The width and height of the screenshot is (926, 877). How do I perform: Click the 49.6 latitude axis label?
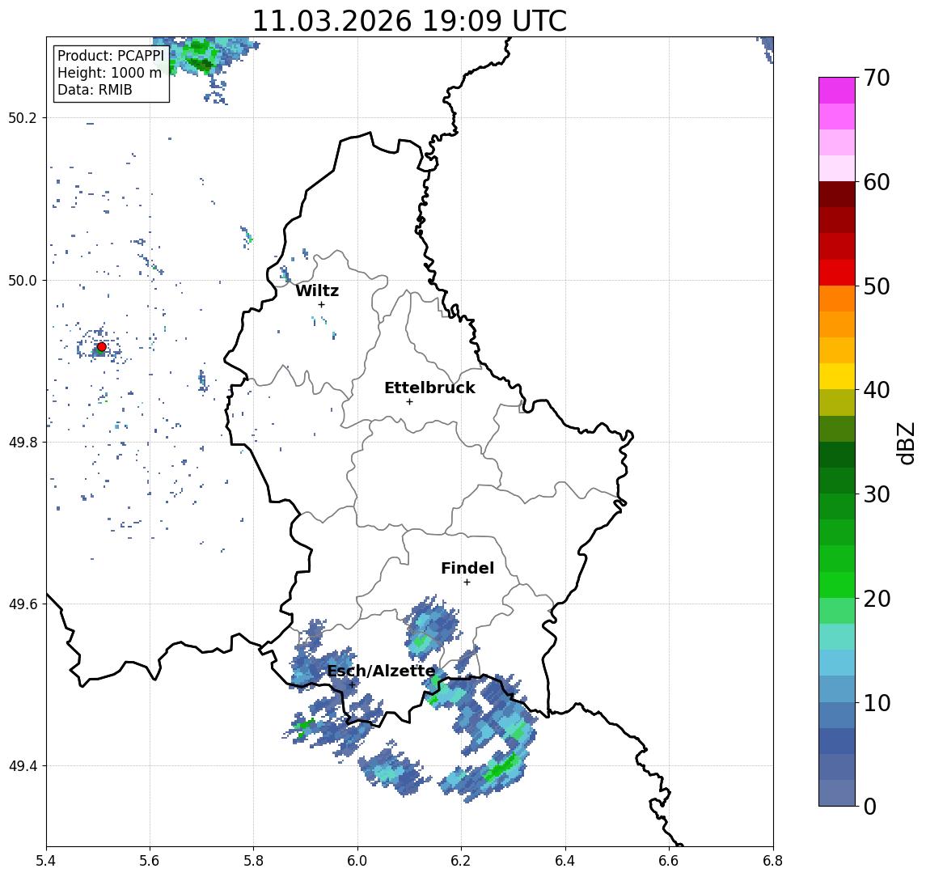tap(23, 604)
